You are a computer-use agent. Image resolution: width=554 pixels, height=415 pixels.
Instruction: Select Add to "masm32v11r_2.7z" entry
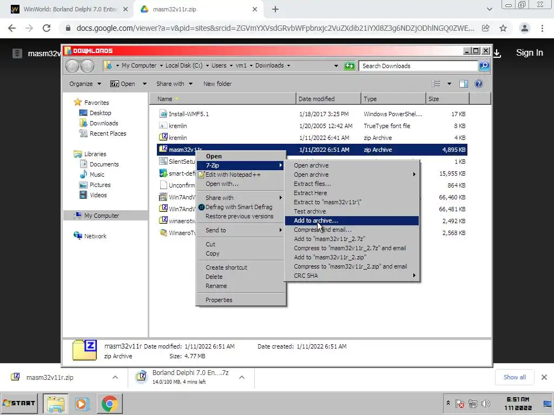click(352, 239)
